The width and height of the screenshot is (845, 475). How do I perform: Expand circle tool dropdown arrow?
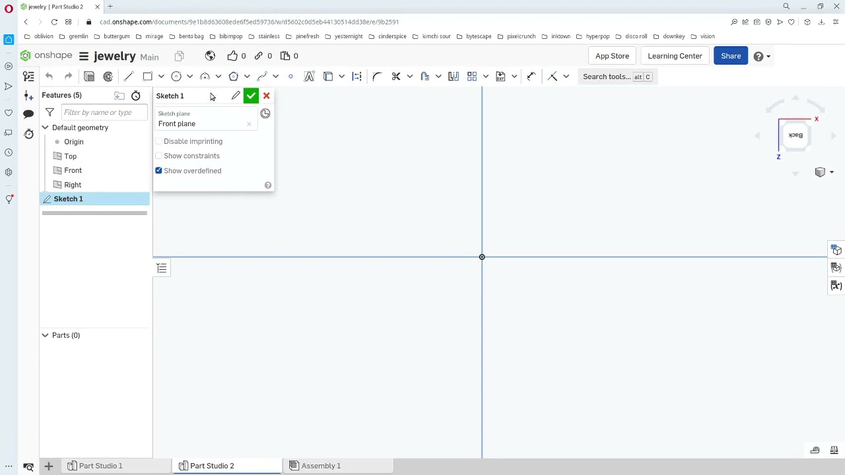point(189,77)
